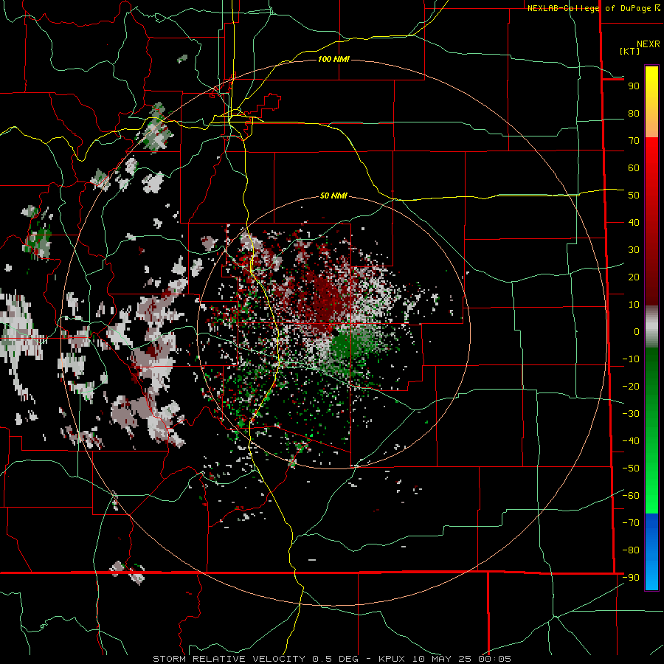664x664 pixels.
Task: Click the 00:05 timestamp in caption
Action: tap(494, 659)
